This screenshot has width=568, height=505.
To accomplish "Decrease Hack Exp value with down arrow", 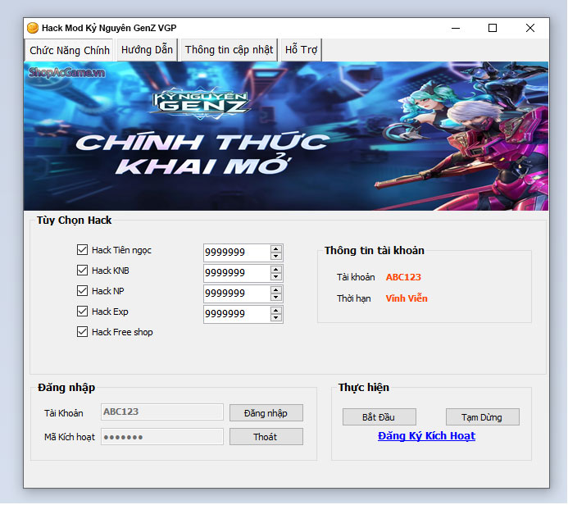I will (276, 318).
